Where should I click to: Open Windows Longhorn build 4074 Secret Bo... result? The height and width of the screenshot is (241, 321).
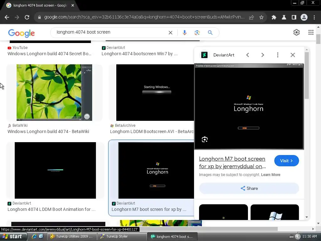(49, 54)
